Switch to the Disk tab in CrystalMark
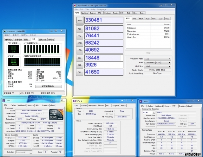Image resolution: width=203 pixels, height=157 pixels. 128,13
